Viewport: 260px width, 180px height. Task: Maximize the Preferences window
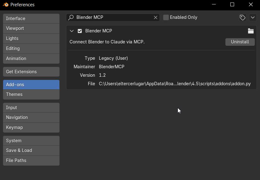(x=232, y=5)
